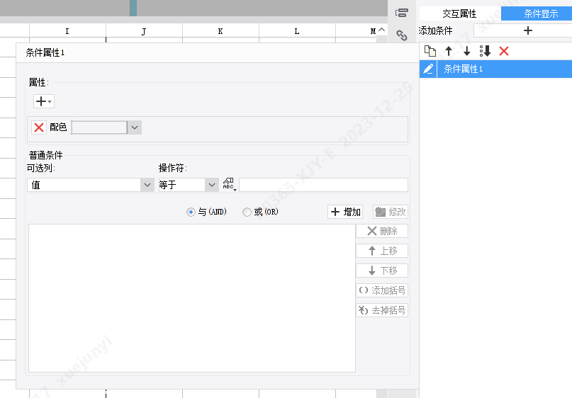572x398 pixels.
Task: Move the condition up with the arrow icon
Action: 449,51
